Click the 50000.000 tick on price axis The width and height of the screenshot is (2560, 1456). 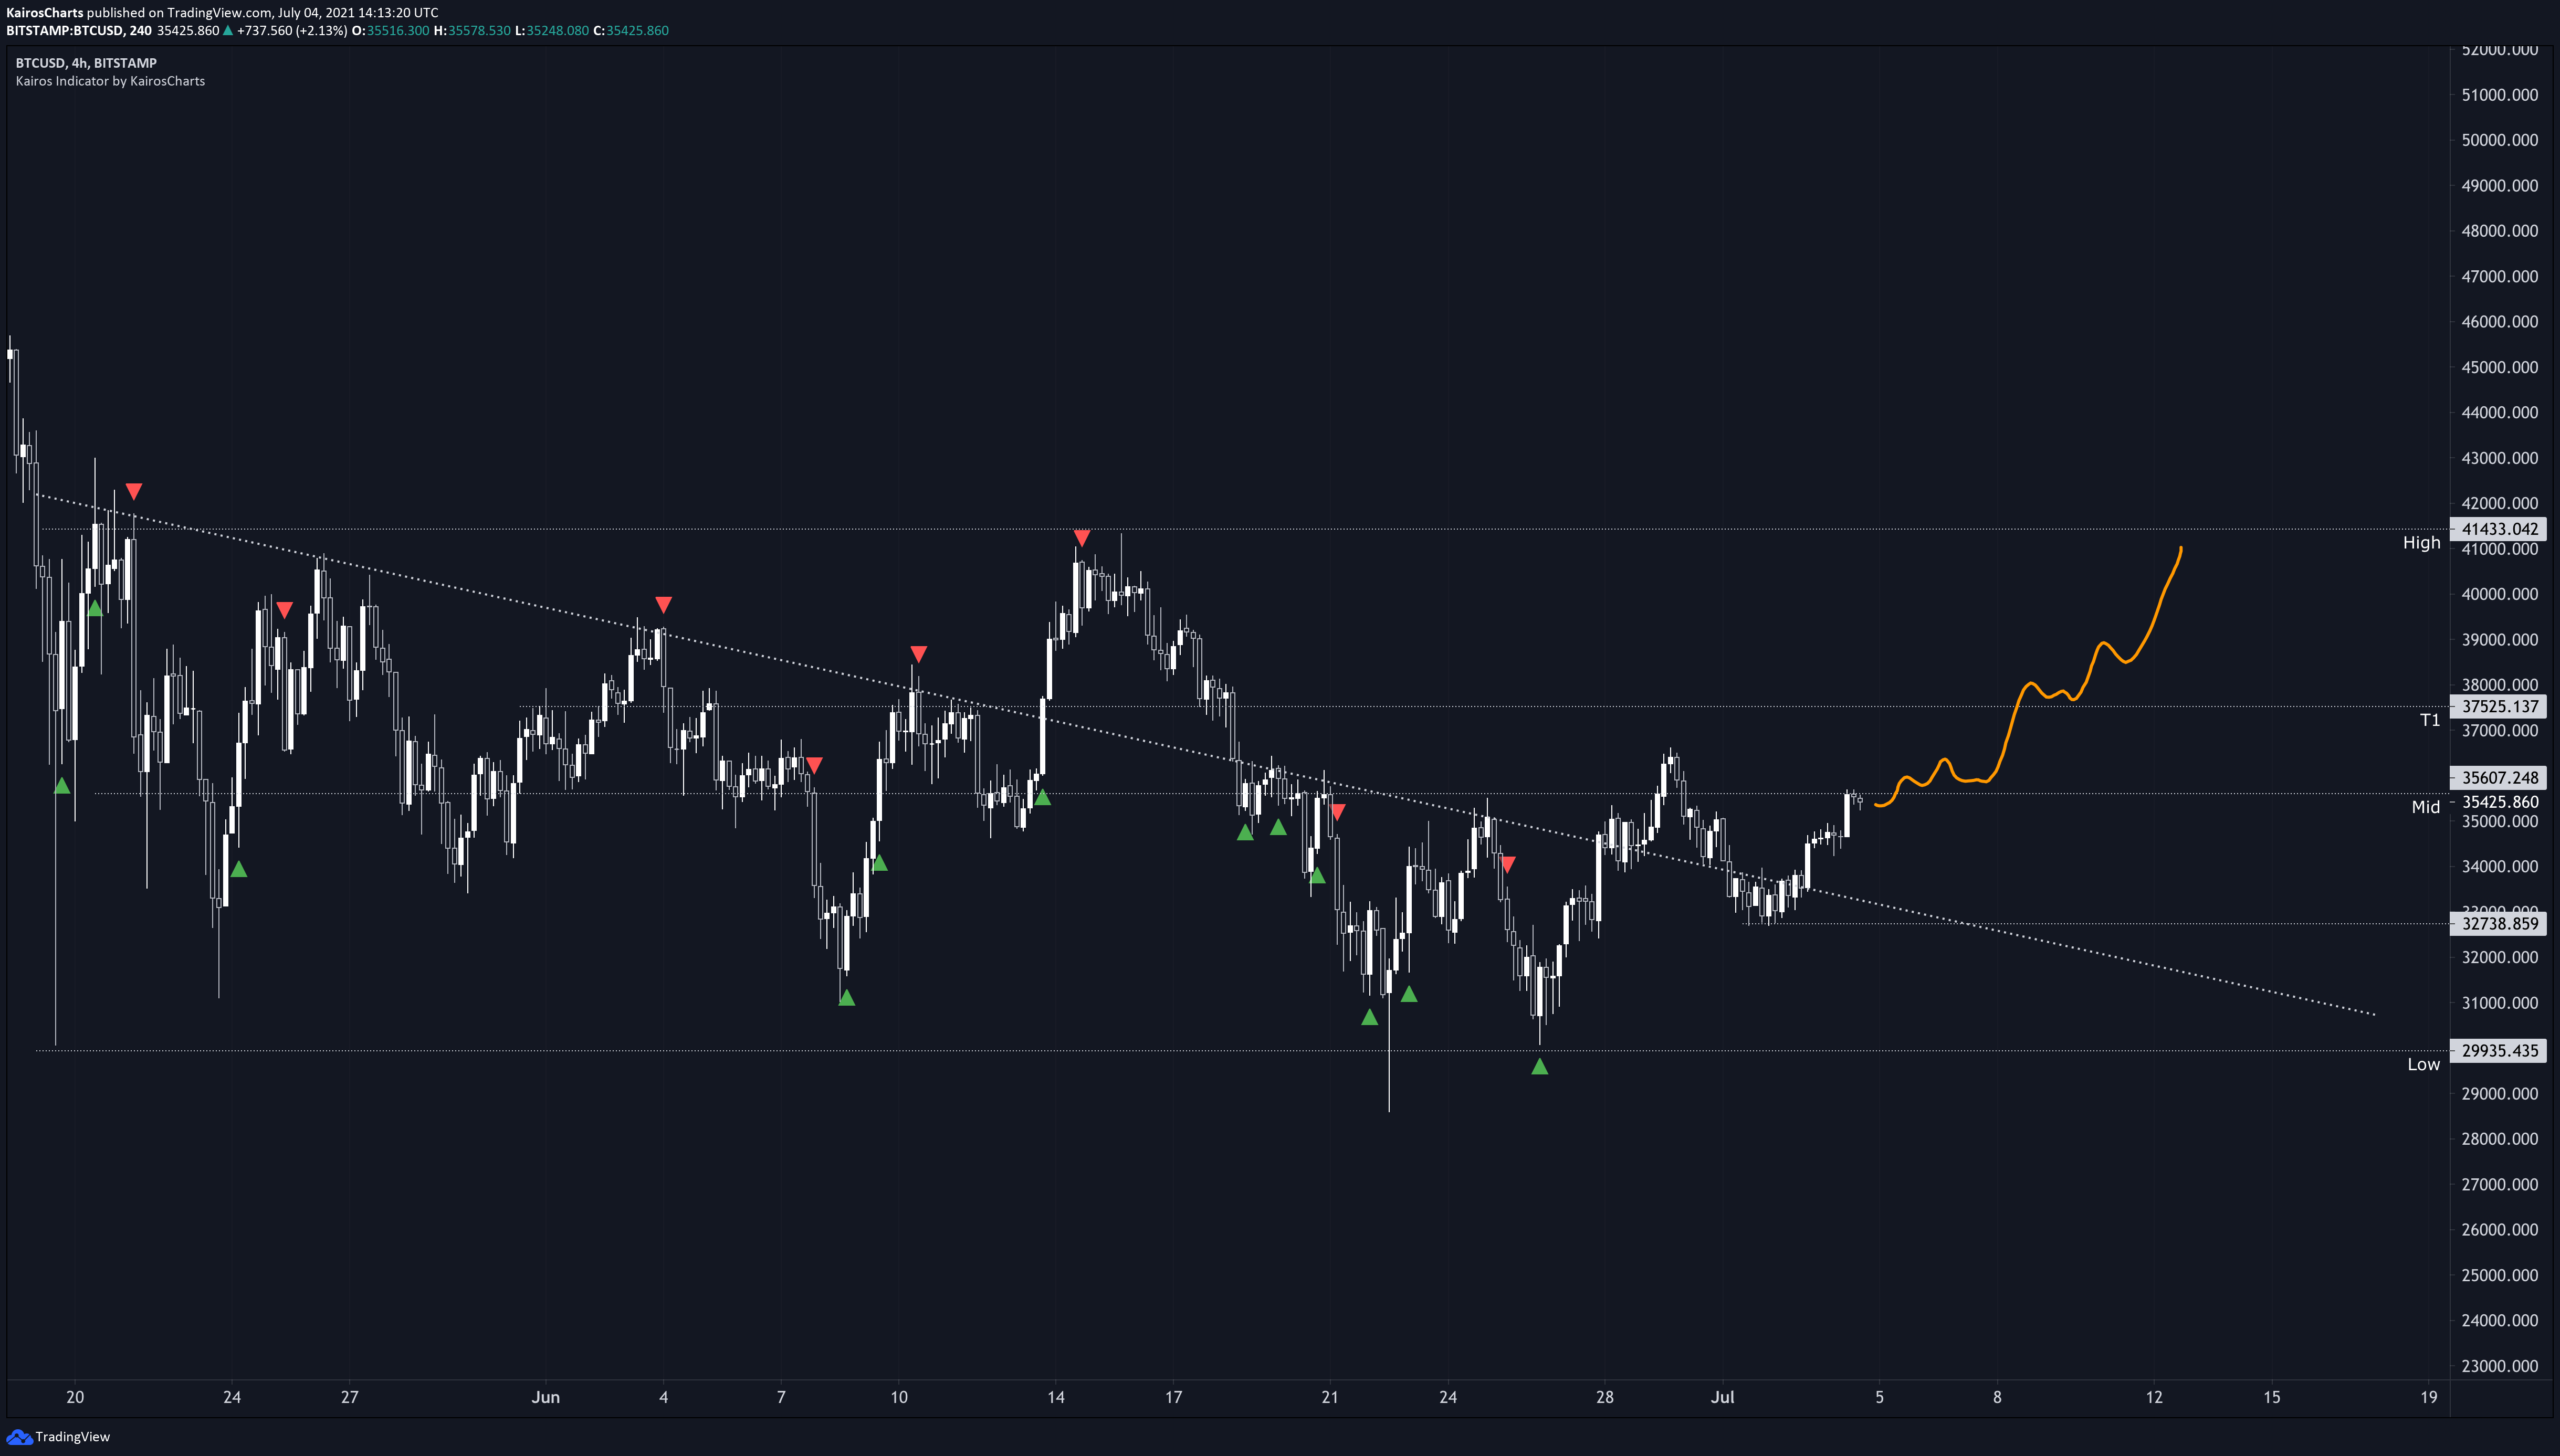click(x=2499, y=140)
